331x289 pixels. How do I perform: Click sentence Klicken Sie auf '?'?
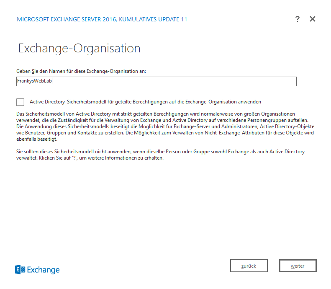pos(101,158)
